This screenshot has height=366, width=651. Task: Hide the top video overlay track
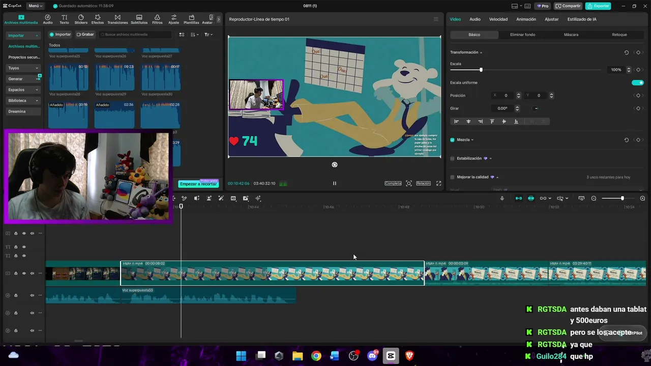[24, 233]
